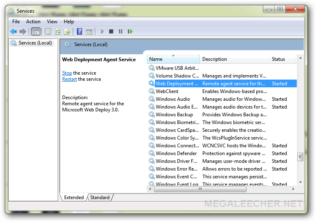Click the vertical scrollbar down arrow
This screenshot has width=316, height=222.
pos(300,182)
